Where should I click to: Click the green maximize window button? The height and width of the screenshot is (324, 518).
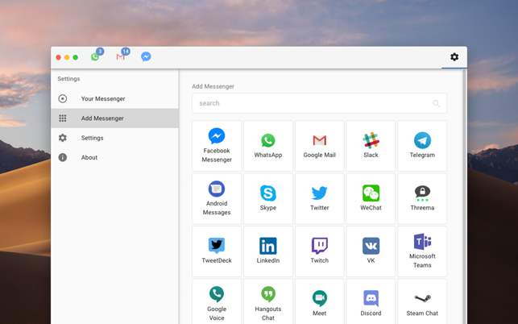pos(75,57)
